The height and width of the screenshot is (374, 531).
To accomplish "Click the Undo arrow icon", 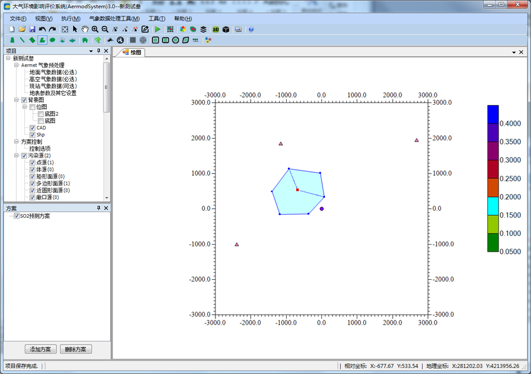I will pyautogui.click(x=42, y=29).
